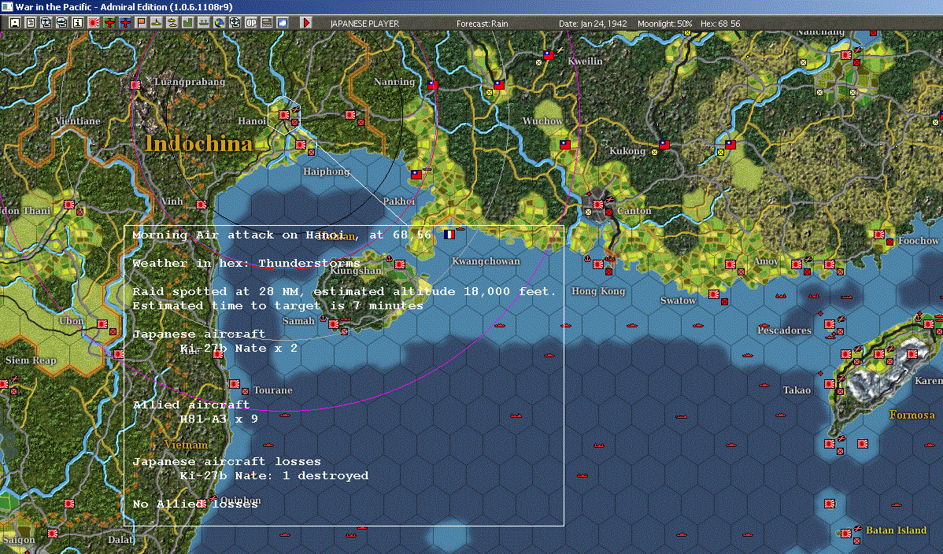Screen dimensions: 943x554
Task: Select the Haiphong Japanese base icon
Action: [x=301, y=144]
